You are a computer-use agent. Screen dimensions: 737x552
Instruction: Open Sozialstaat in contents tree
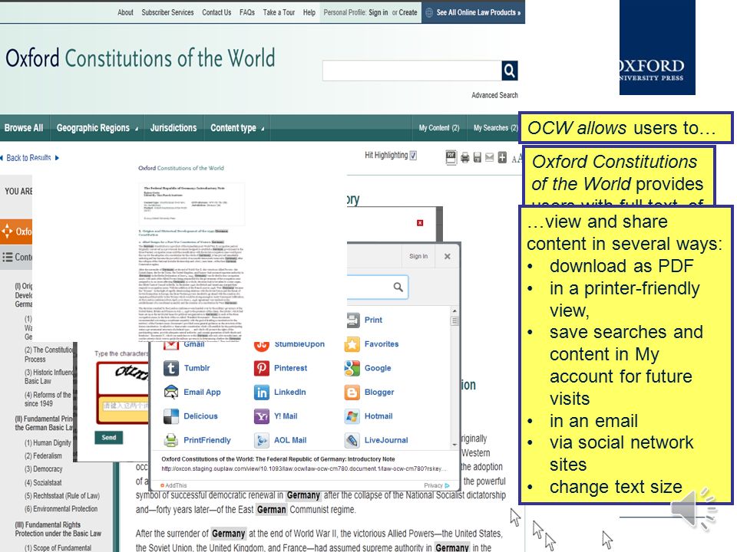tap(43, 482)
